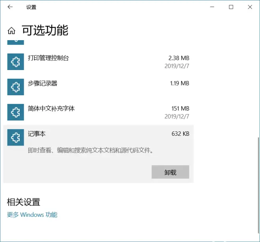Click the 可选功能 page title
Viewport: 260px width, 242px height.
click(45, 30)
